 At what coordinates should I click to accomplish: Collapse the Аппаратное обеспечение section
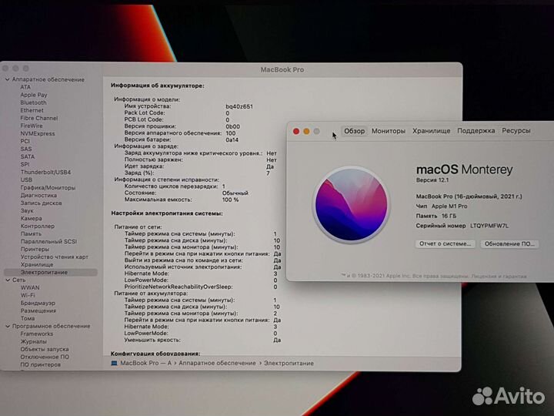pyautogui.click(x=8, y=79)
